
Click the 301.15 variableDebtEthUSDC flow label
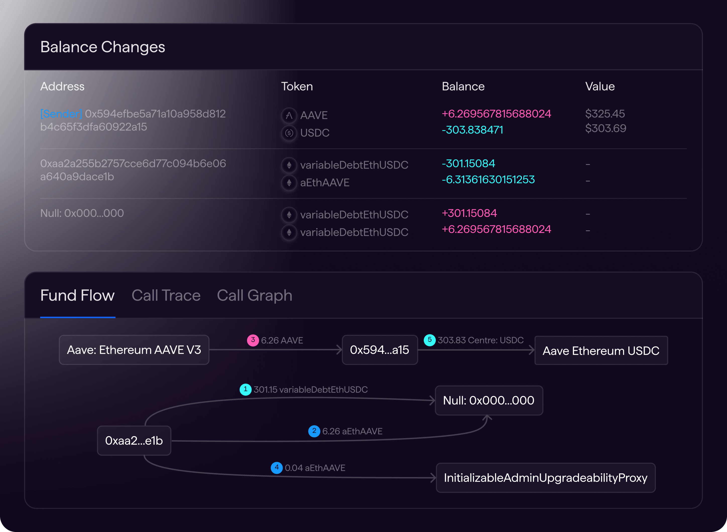pos(311,390)
